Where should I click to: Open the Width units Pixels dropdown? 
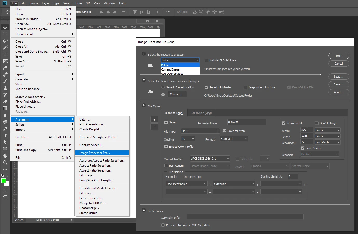tap(327, 130)
